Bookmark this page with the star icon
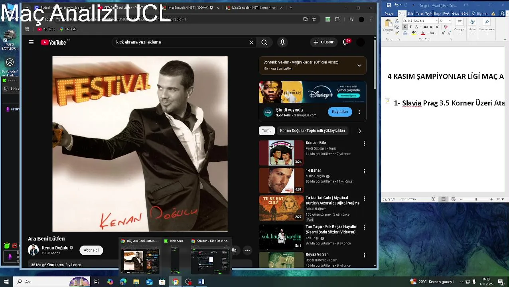The width and height of the screenshot is (509, 287). point(314,19)
